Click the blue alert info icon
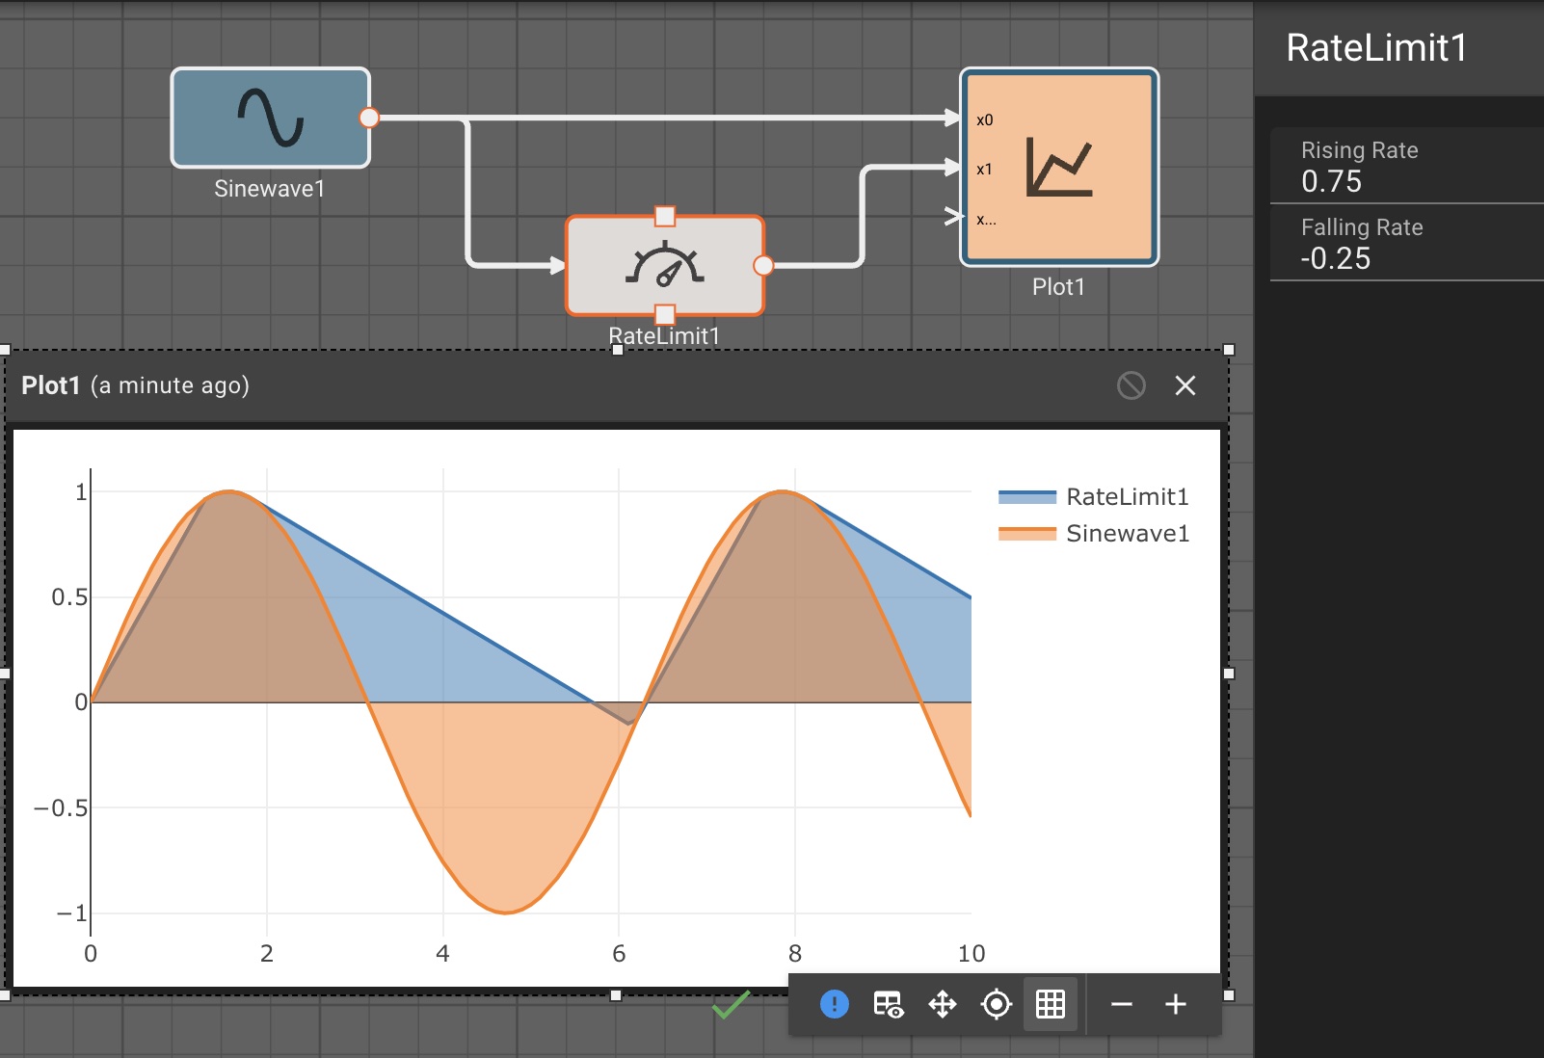1544x1058 pixels. (x=835, y=1004)
